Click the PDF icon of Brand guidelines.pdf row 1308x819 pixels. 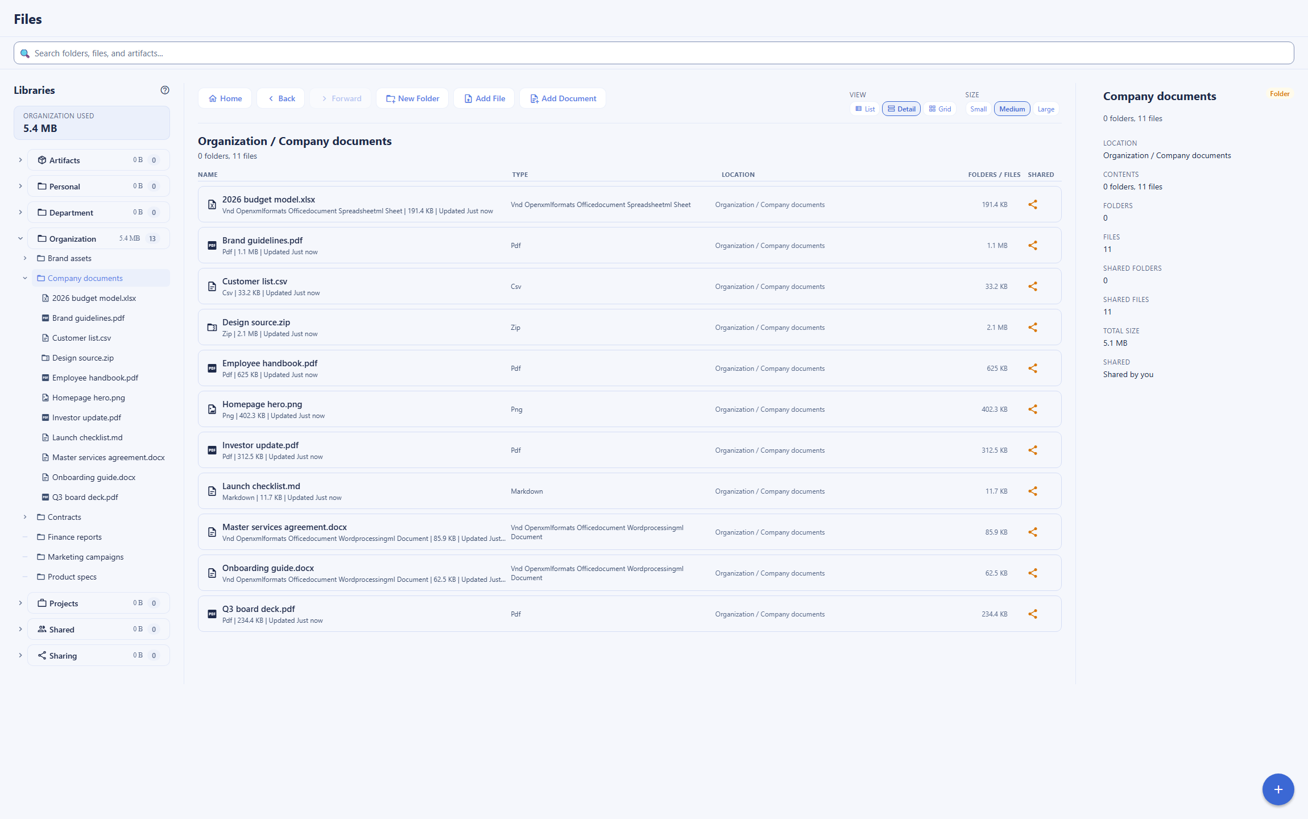click(x=212, y=246)
